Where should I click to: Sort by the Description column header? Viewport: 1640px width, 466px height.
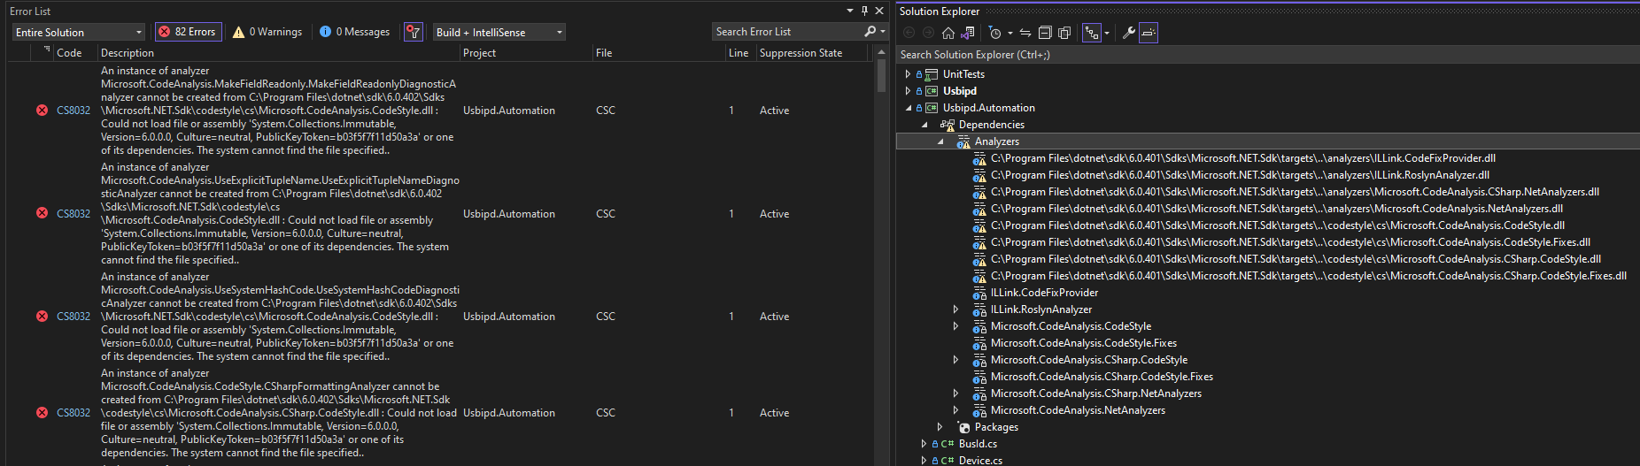coord(128,53)
